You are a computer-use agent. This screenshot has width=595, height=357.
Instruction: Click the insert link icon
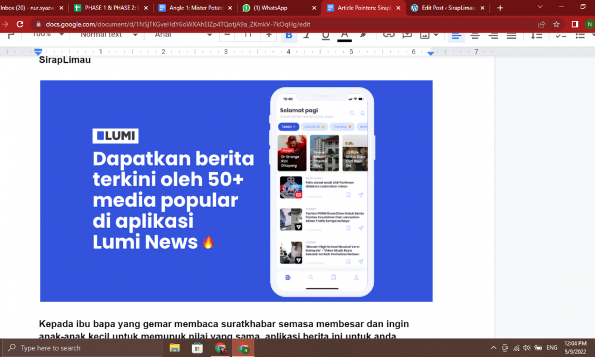click(x=389, y=36)
